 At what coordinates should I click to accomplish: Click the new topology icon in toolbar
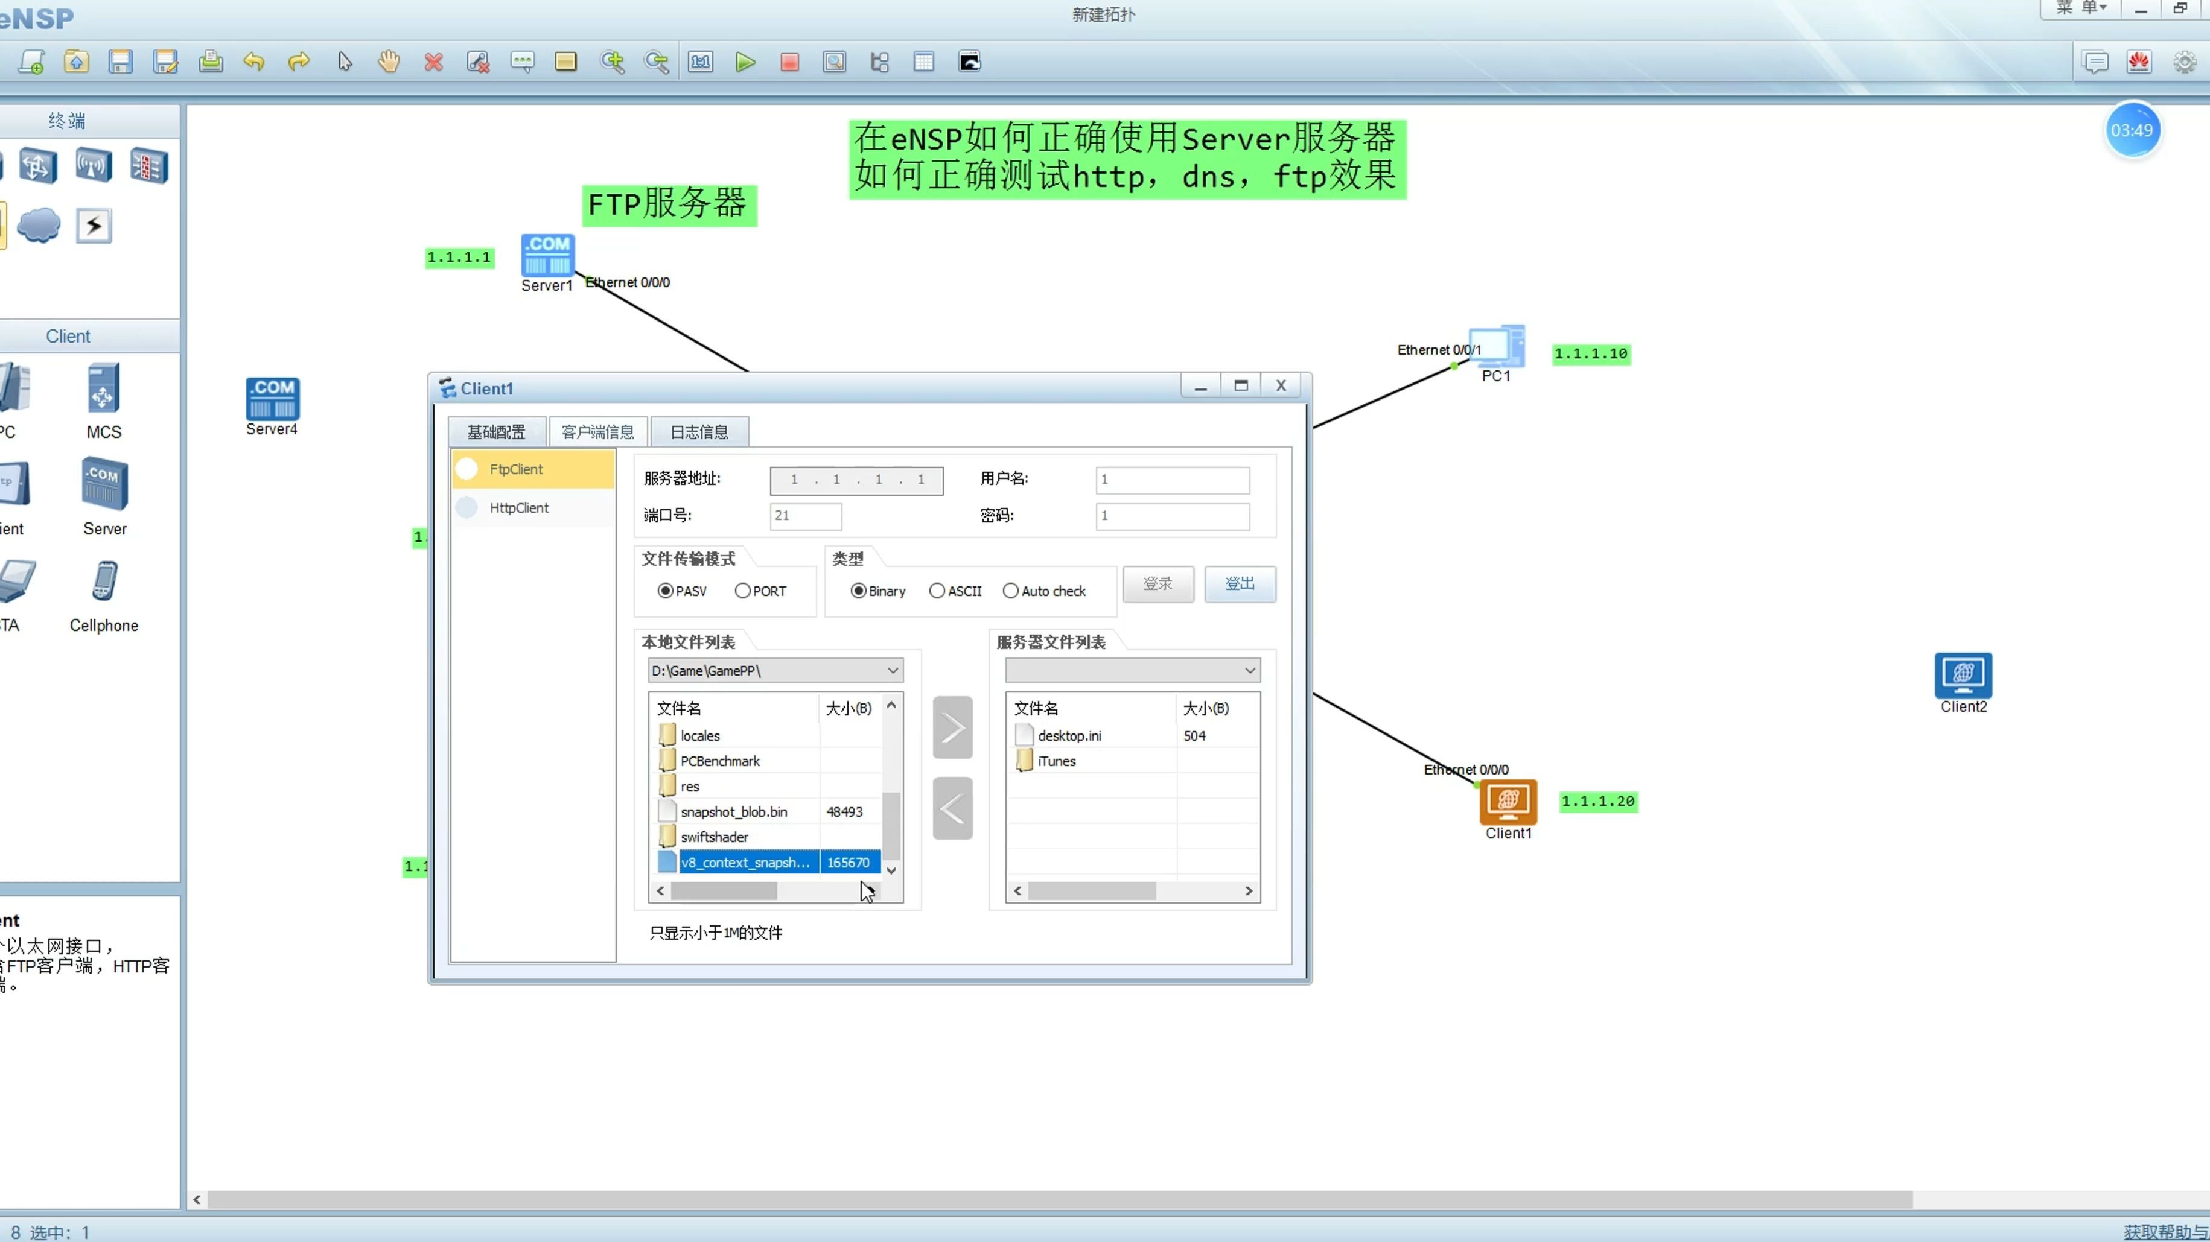[32, 62]
